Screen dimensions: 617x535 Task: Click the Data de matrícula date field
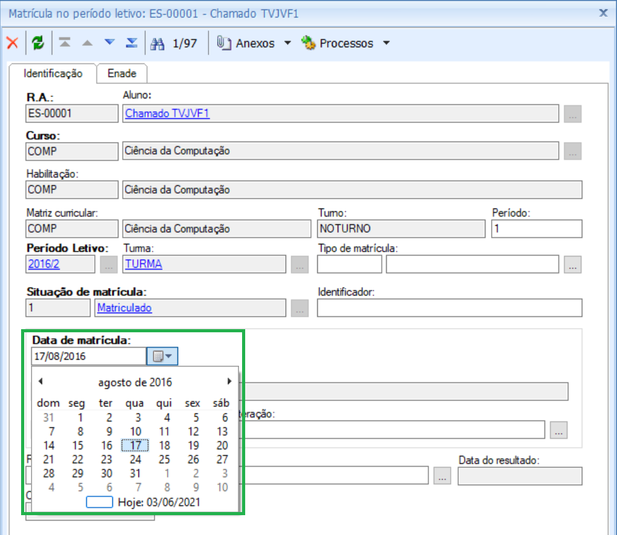point(89,356)
